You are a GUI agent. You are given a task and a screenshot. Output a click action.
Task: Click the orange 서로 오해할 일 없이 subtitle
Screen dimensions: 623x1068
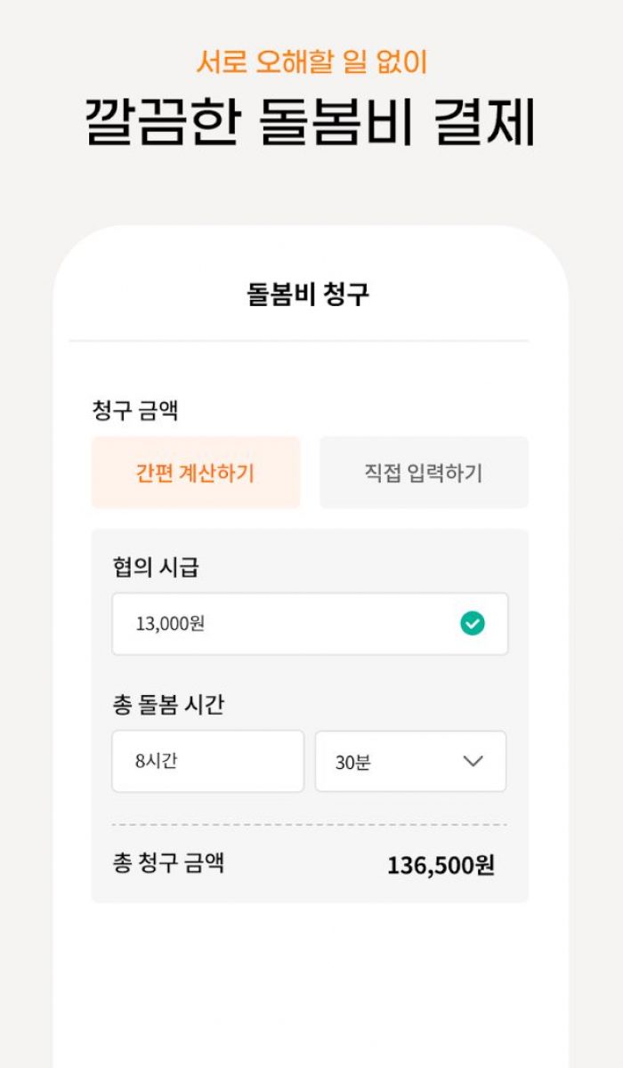tap(311, 61)
